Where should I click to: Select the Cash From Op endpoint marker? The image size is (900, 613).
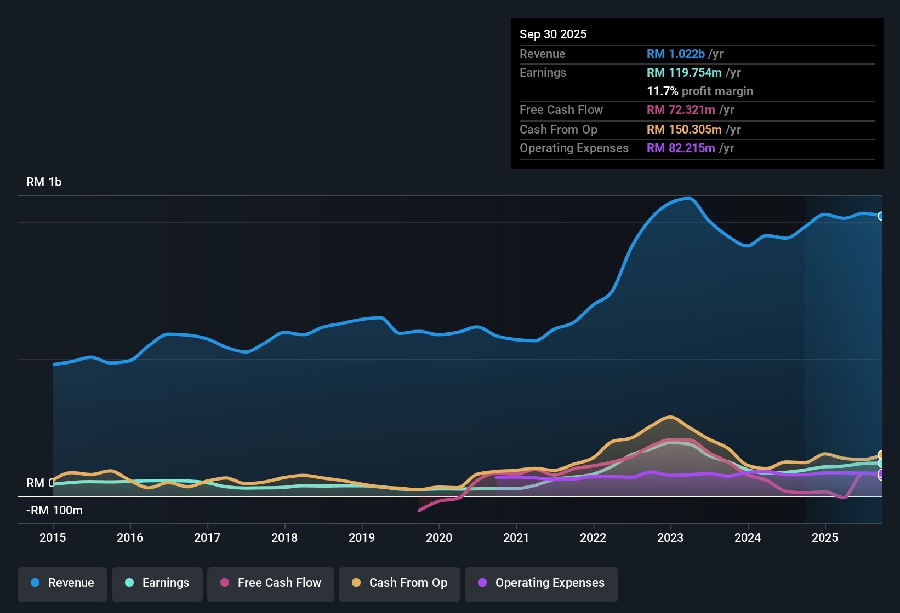point(881,453)
